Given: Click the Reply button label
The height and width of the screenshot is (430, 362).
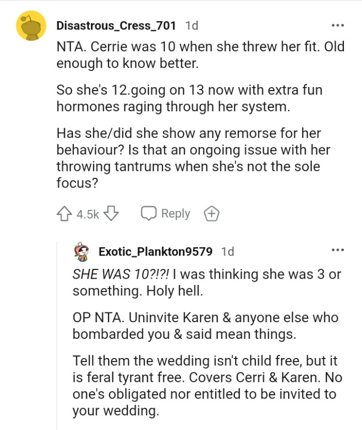Looking at the screenshot, I should click(x=176, y=213).
